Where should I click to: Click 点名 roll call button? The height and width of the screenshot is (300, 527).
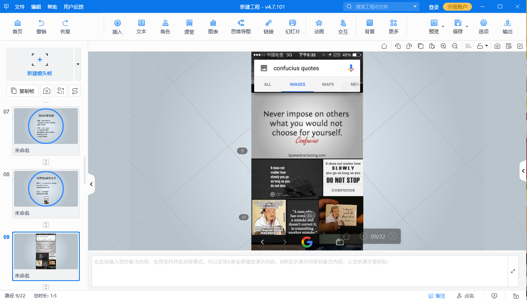point(465,296)
